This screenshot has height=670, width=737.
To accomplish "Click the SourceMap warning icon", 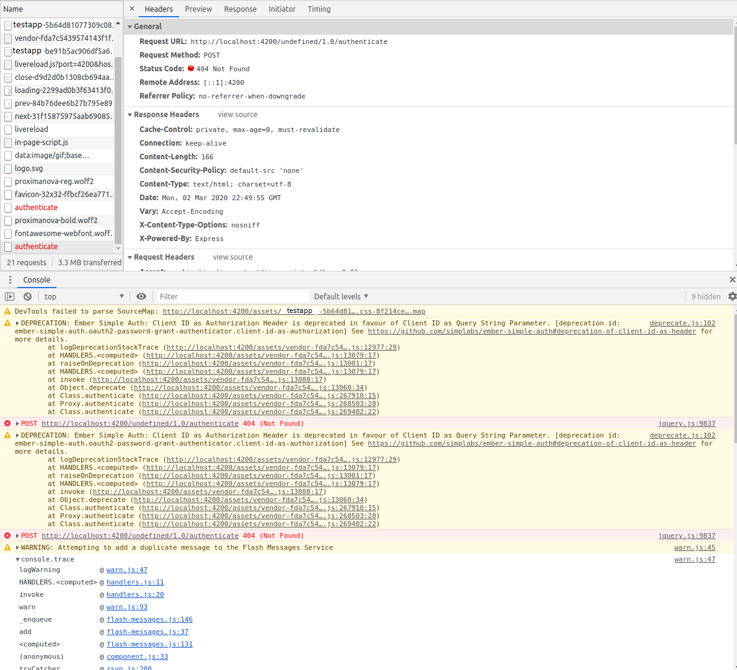I will tap(7, 311).
